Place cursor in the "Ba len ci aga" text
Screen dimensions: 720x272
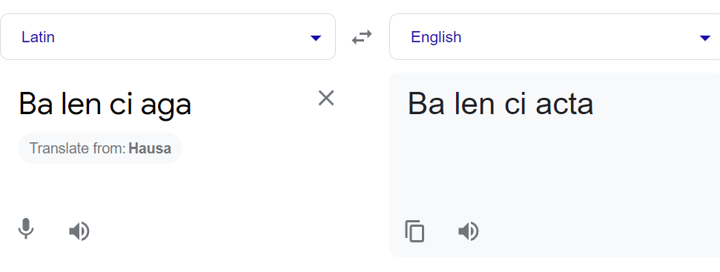[105, 104]
